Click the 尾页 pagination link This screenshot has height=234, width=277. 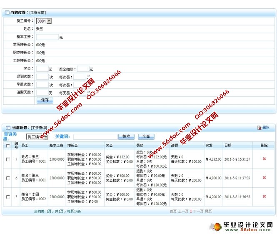(x=208, y=211)
